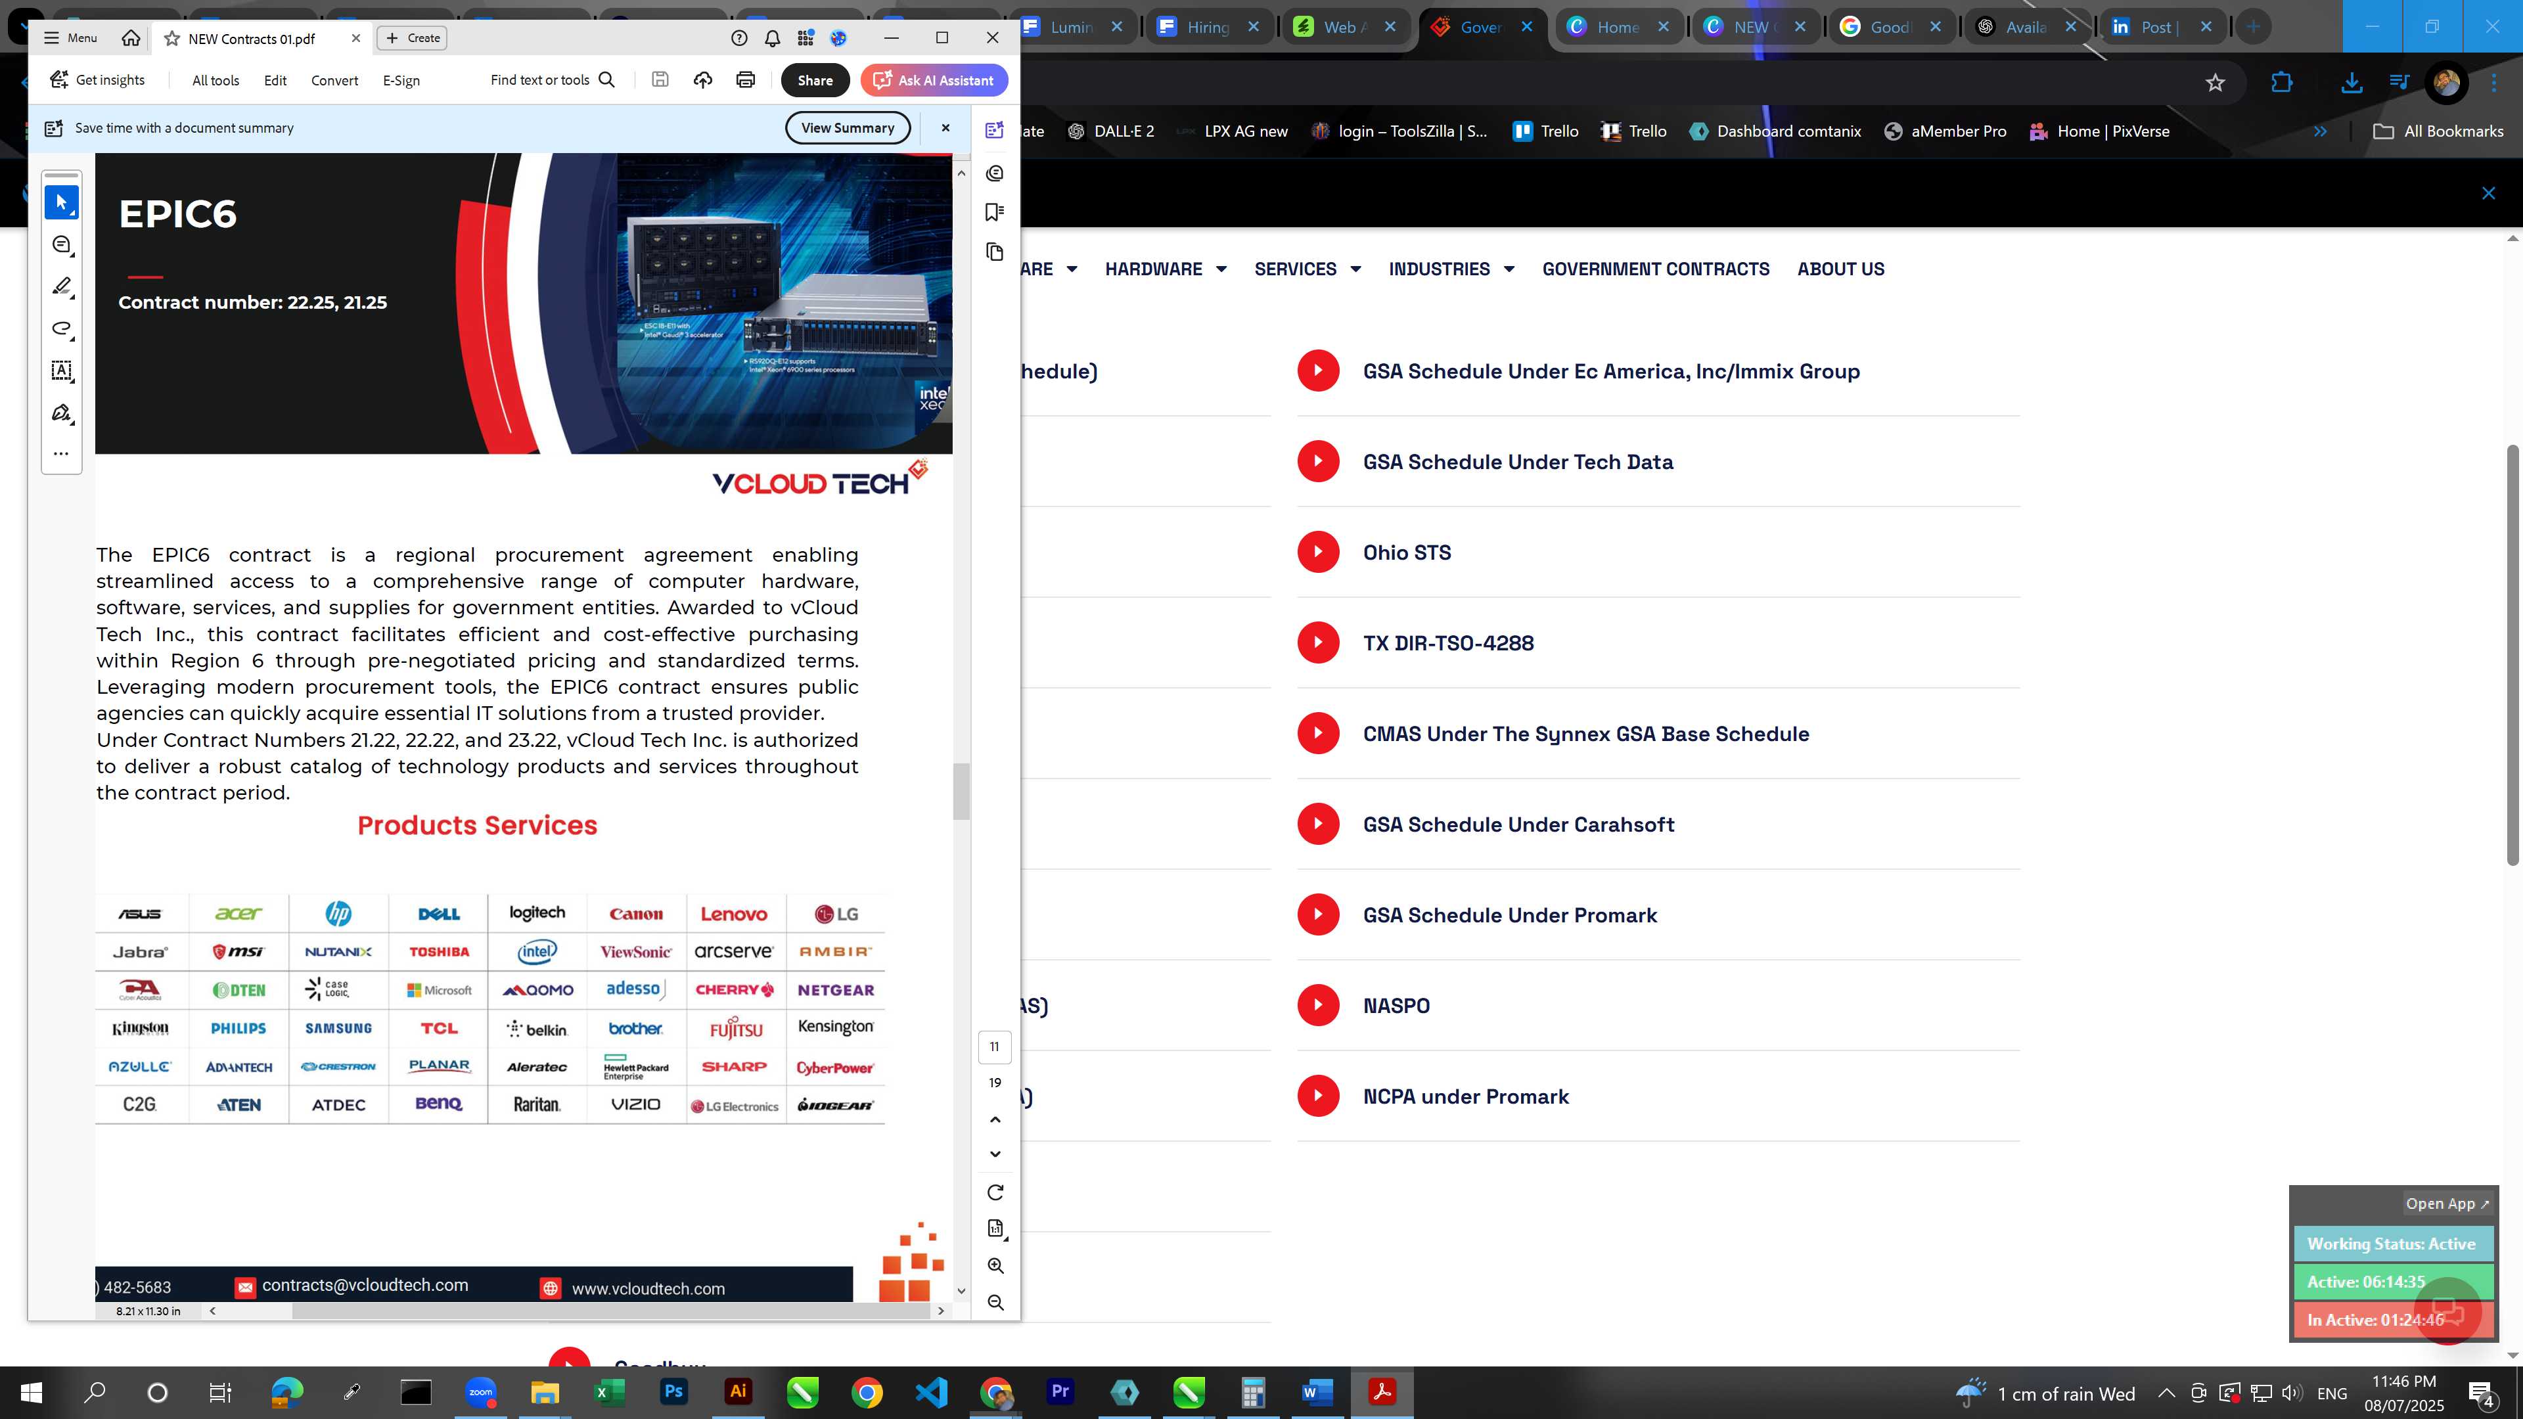This screenshot has height=1419, width=2523.
Task: Go to previous page with up chevron
Action: [995, 1119]
